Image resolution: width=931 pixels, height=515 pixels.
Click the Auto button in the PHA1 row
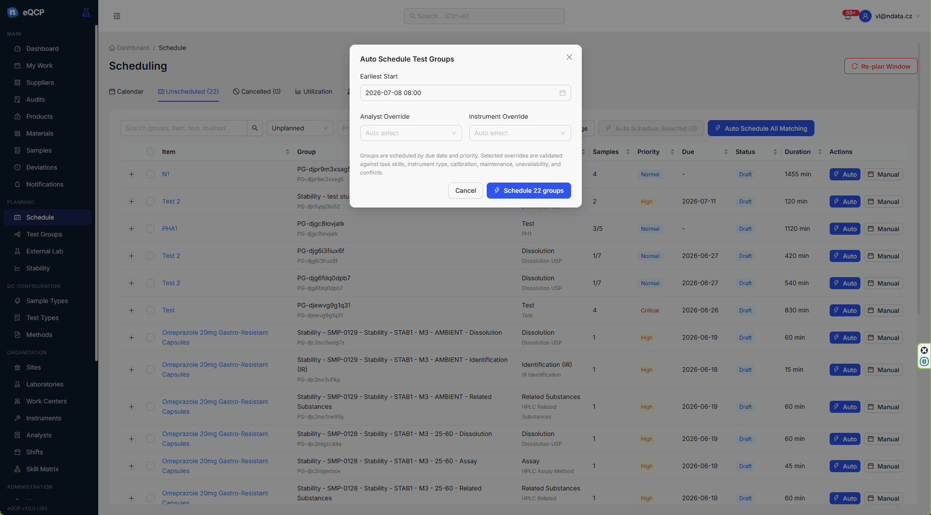pos(845,229)
